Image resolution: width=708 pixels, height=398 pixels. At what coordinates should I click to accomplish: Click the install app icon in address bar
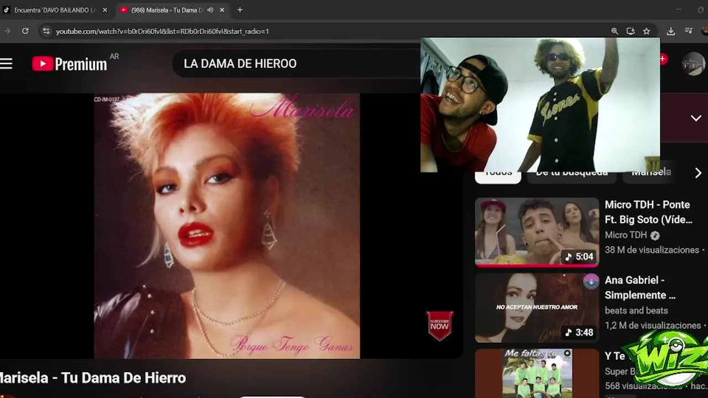point(631,31)
